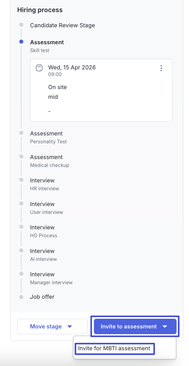
Task: Expand the Move stage dropdown
Action: [x=52, y=326]
